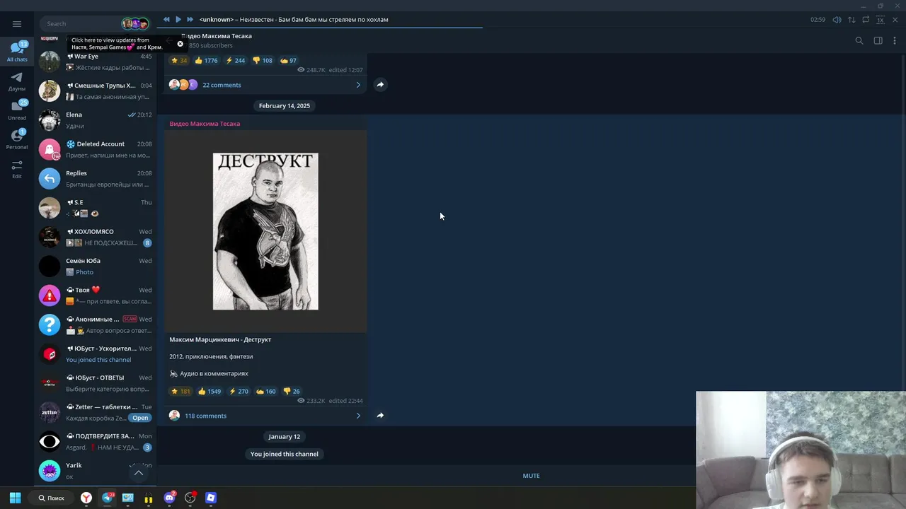
Task: Open the ДЕСТРУКТ video thumbnail
Action: tap(265, 231)
